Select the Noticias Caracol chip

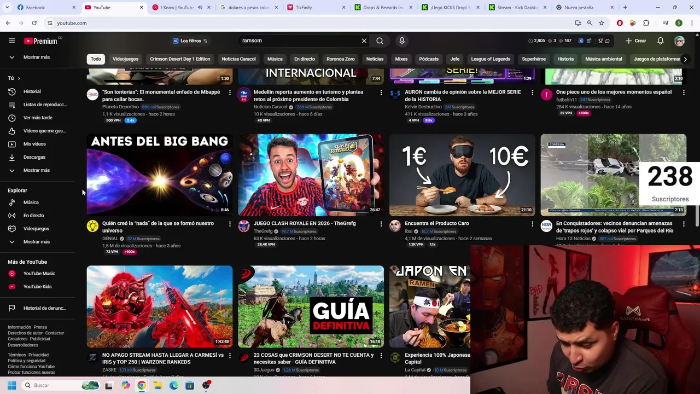point(238,59)
